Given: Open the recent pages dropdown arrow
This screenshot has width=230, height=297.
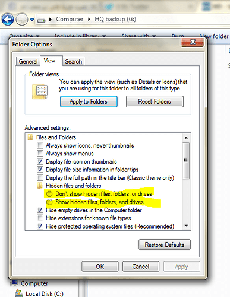Looking at the screenshot, I should pyautogui.click(x=32, y=20).
